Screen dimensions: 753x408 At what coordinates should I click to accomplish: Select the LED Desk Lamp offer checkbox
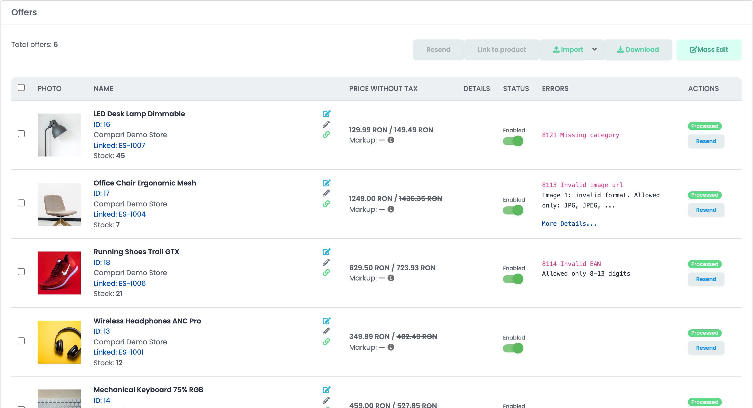(21, 134)
